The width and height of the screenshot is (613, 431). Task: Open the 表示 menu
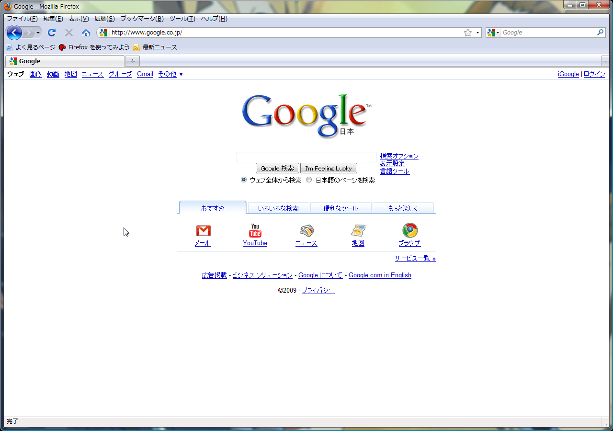pyautogui.click(x=79, y=19)
